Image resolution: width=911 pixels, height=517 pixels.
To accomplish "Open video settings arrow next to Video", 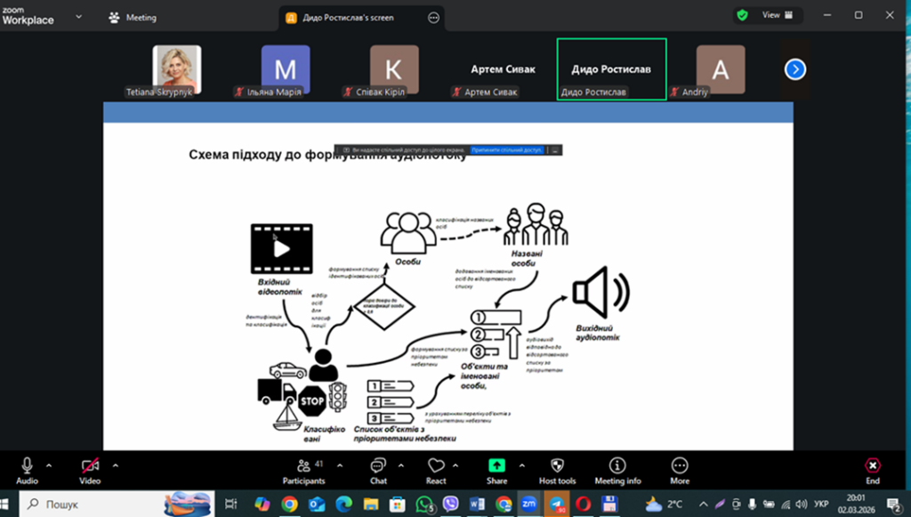I will (116, 465).
